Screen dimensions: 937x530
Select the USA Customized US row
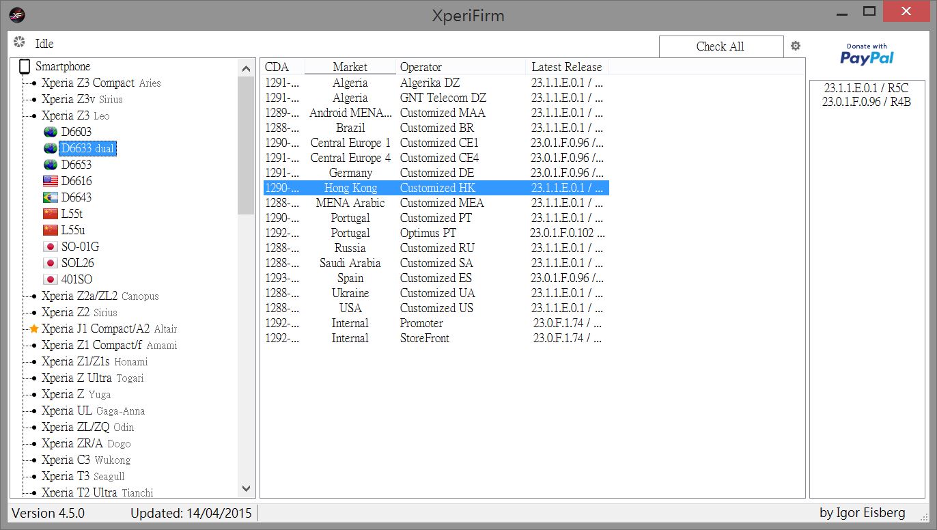[436, 308]
